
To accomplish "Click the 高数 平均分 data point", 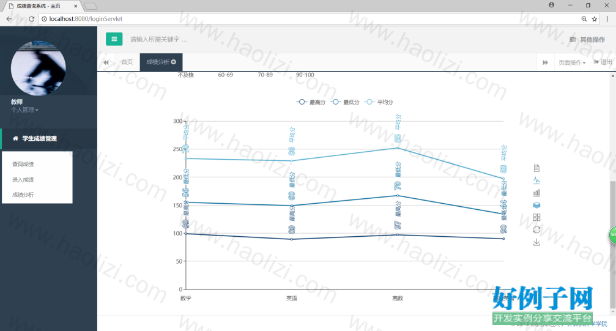I will [398, 148].
